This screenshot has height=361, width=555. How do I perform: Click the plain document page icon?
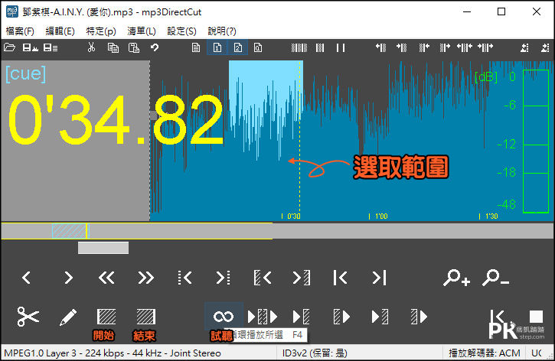coord(196,47)
